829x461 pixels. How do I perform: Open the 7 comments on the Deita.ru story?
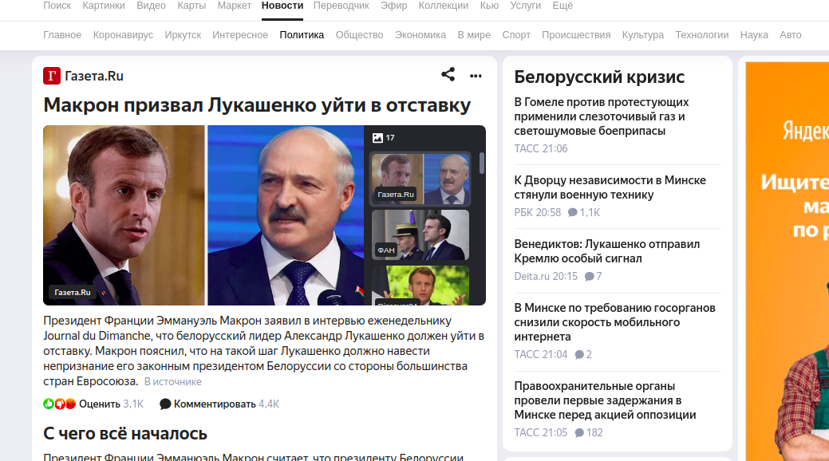pos(593,277)
